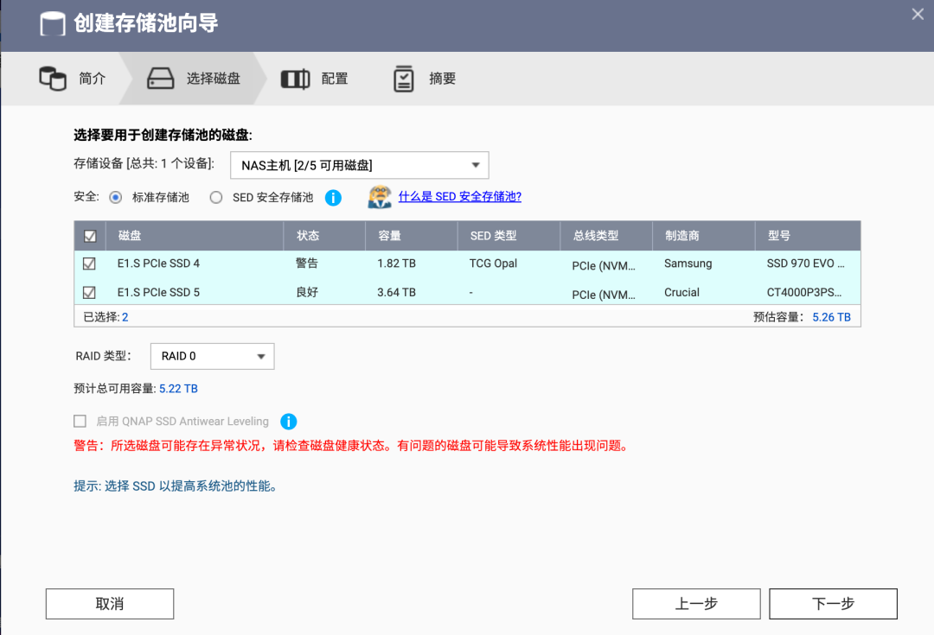The height and width of the screenshot is (635, 934).
Task: Select the 标准存储池 radio option
Action: (x=115, y=197)
